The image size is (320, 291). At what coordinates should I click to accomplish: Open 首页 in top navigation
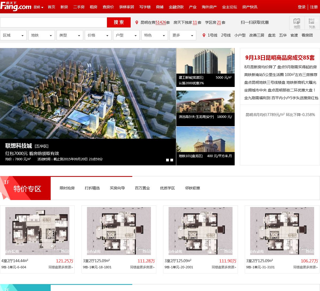click(51, 7)
